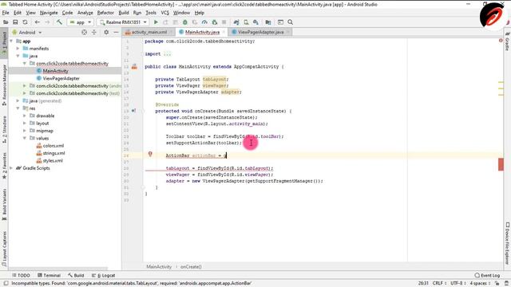Screen dimensions: 511x287
Task: Click the Save All toolbar icon
Action: pos(15,22)
